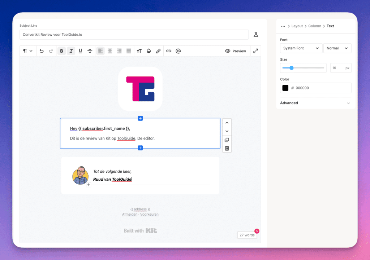Center align the text
Image resolution: width=370 pixels, height=260 pixels.
[110, 51]
